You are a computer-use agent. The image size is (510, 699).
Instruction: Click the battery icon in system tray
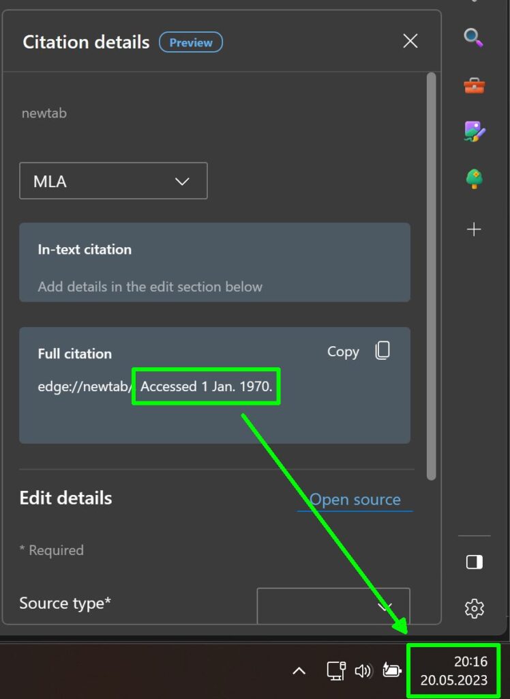(x=392, y=670)
